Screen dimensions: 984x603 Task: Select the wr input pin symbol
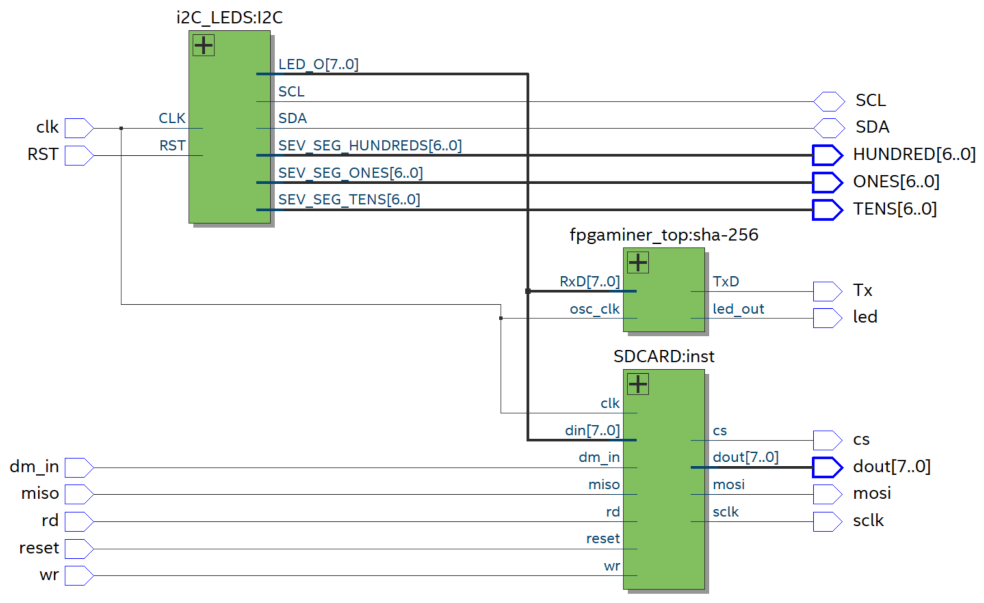pyautogui.click(x=79, y=575)
